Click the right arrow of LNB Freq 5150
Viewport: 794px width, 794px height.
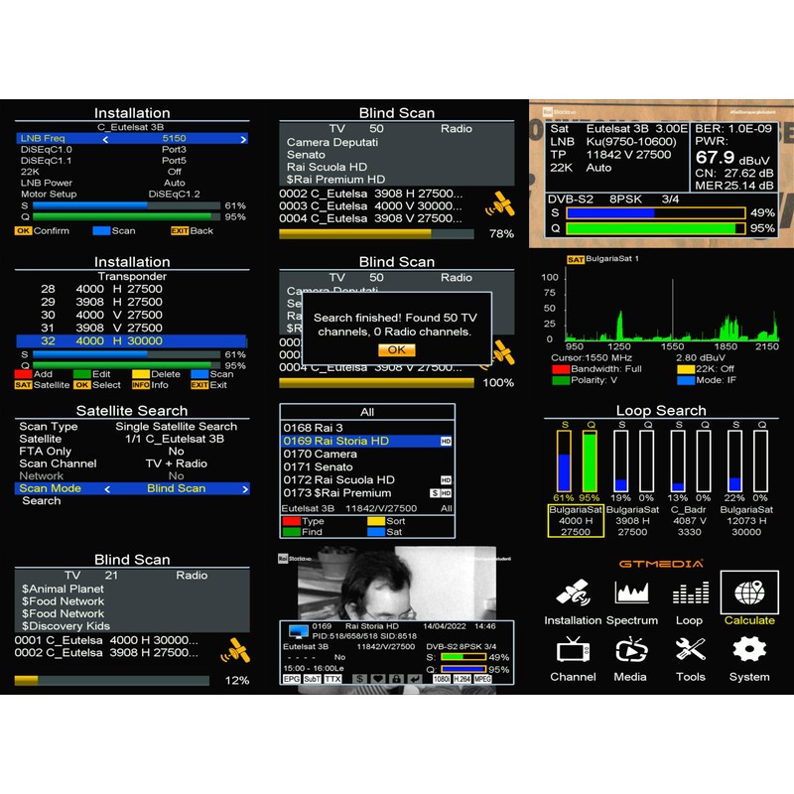[243, 139]
